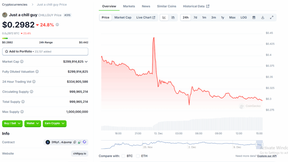Viewport: 288px width, 162px height.
Task: Toggle LOG scale on the chart
Action: click(244, 17)
